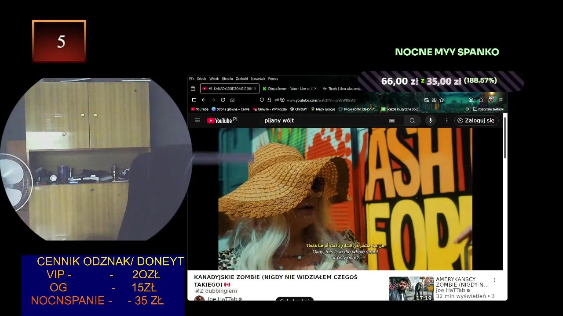Viewport: 563px width, 316px height.
Task: Open the YouTube guide hamburger menu
Action: point(197,120)
